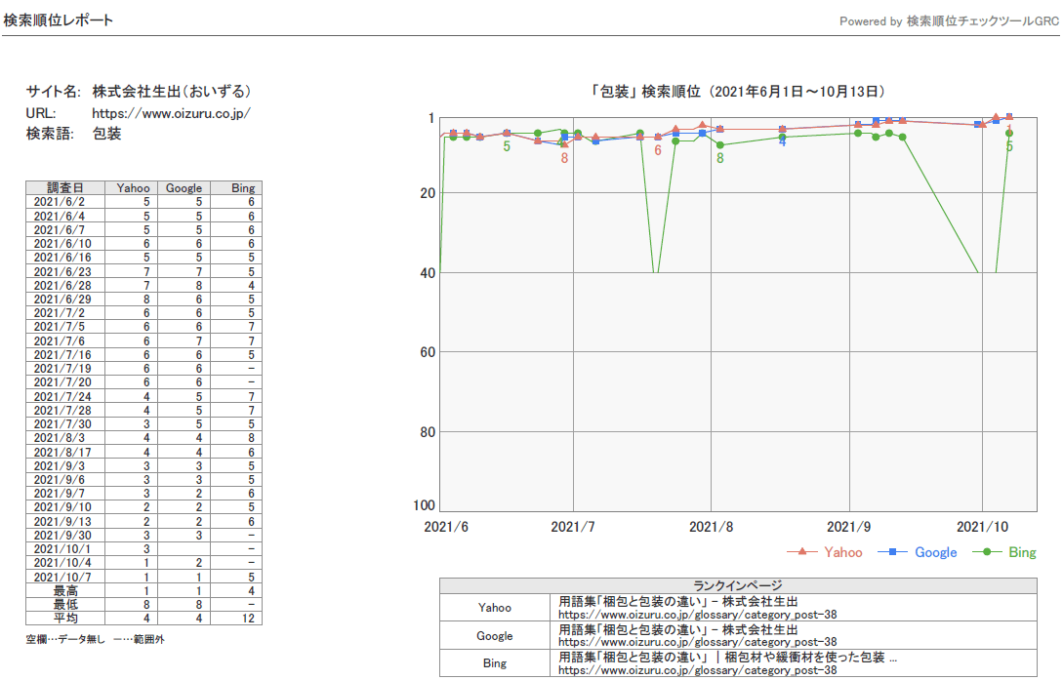Click the Yahoo legend triangle marker
This screenshot has width=1063, height=680.
pyautogui.click(x=802, y=552)
